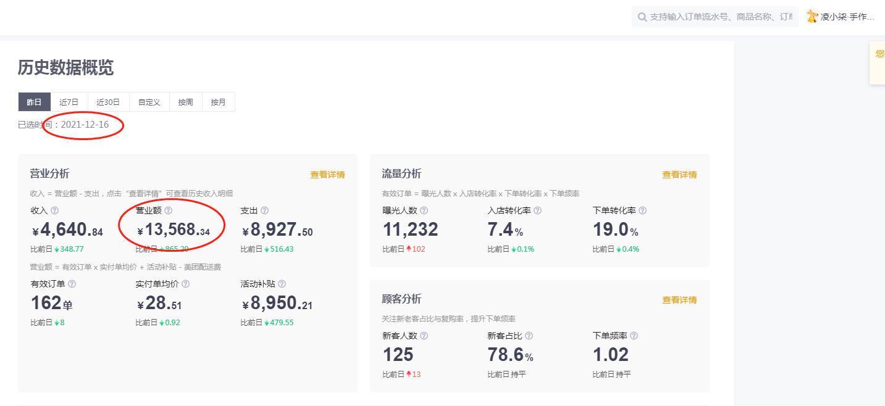
Task: Show help tooltip for 收入
Action: pyautogui.click(x=54, y=210)
